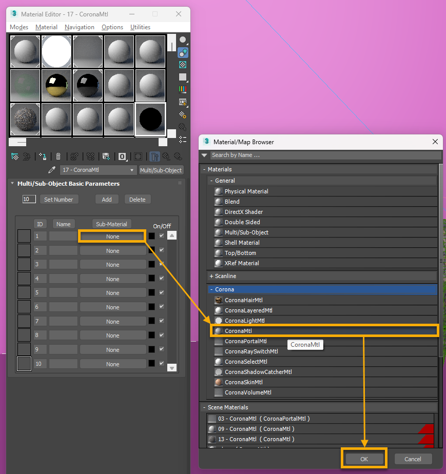The height and width of the screenshot is (474, 446).
Task: Open the Material menu
Action: [x=46, y=27]
